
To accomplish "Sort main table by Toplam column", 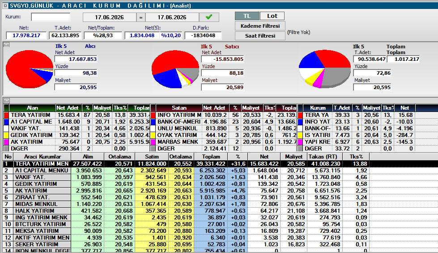I will (x=211, y=157).
